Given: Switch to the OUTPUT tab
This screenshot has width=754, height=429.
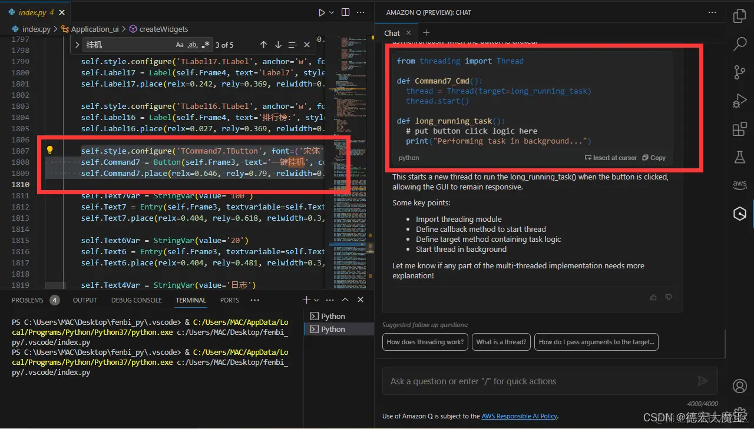Looking at the screenshot, I should pyautogui.click(x=85, y=300).
